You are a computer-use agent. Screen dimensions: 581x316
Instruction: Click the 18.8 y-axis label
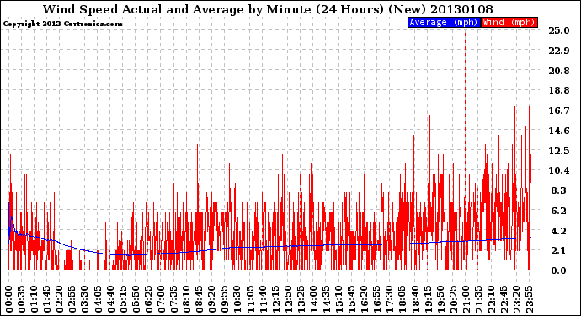(x=559, y=90)
